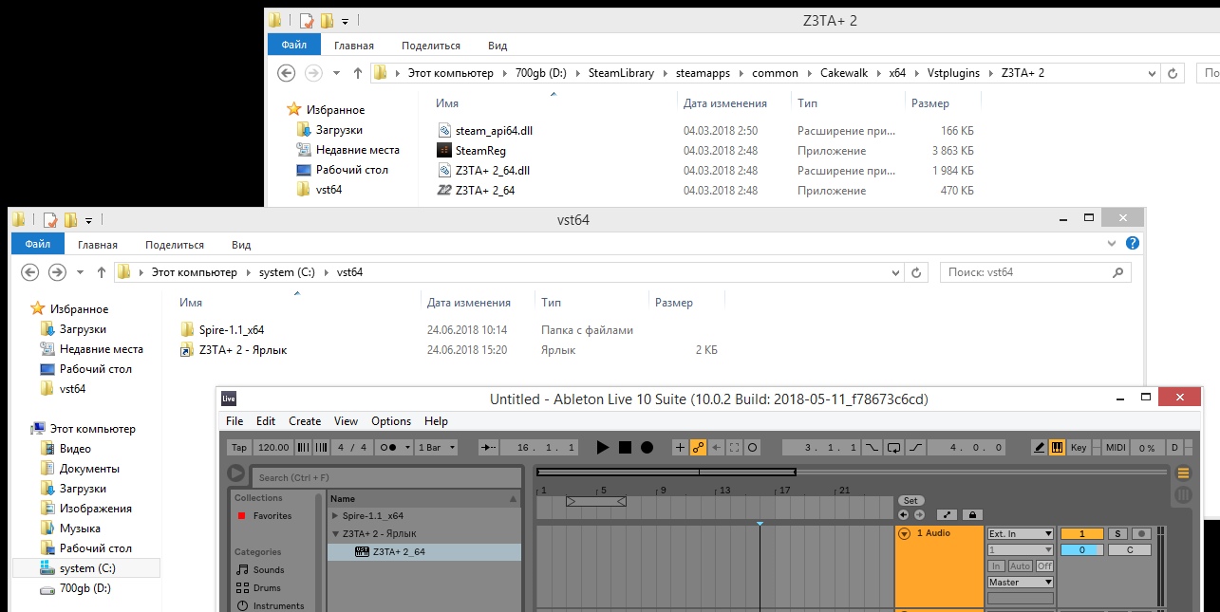Image resolution: width=1220 pixels, height=612 pixels.
Task: Open the Spire-1.1_x64 folder in vst64 window
Action: (231, 330)
